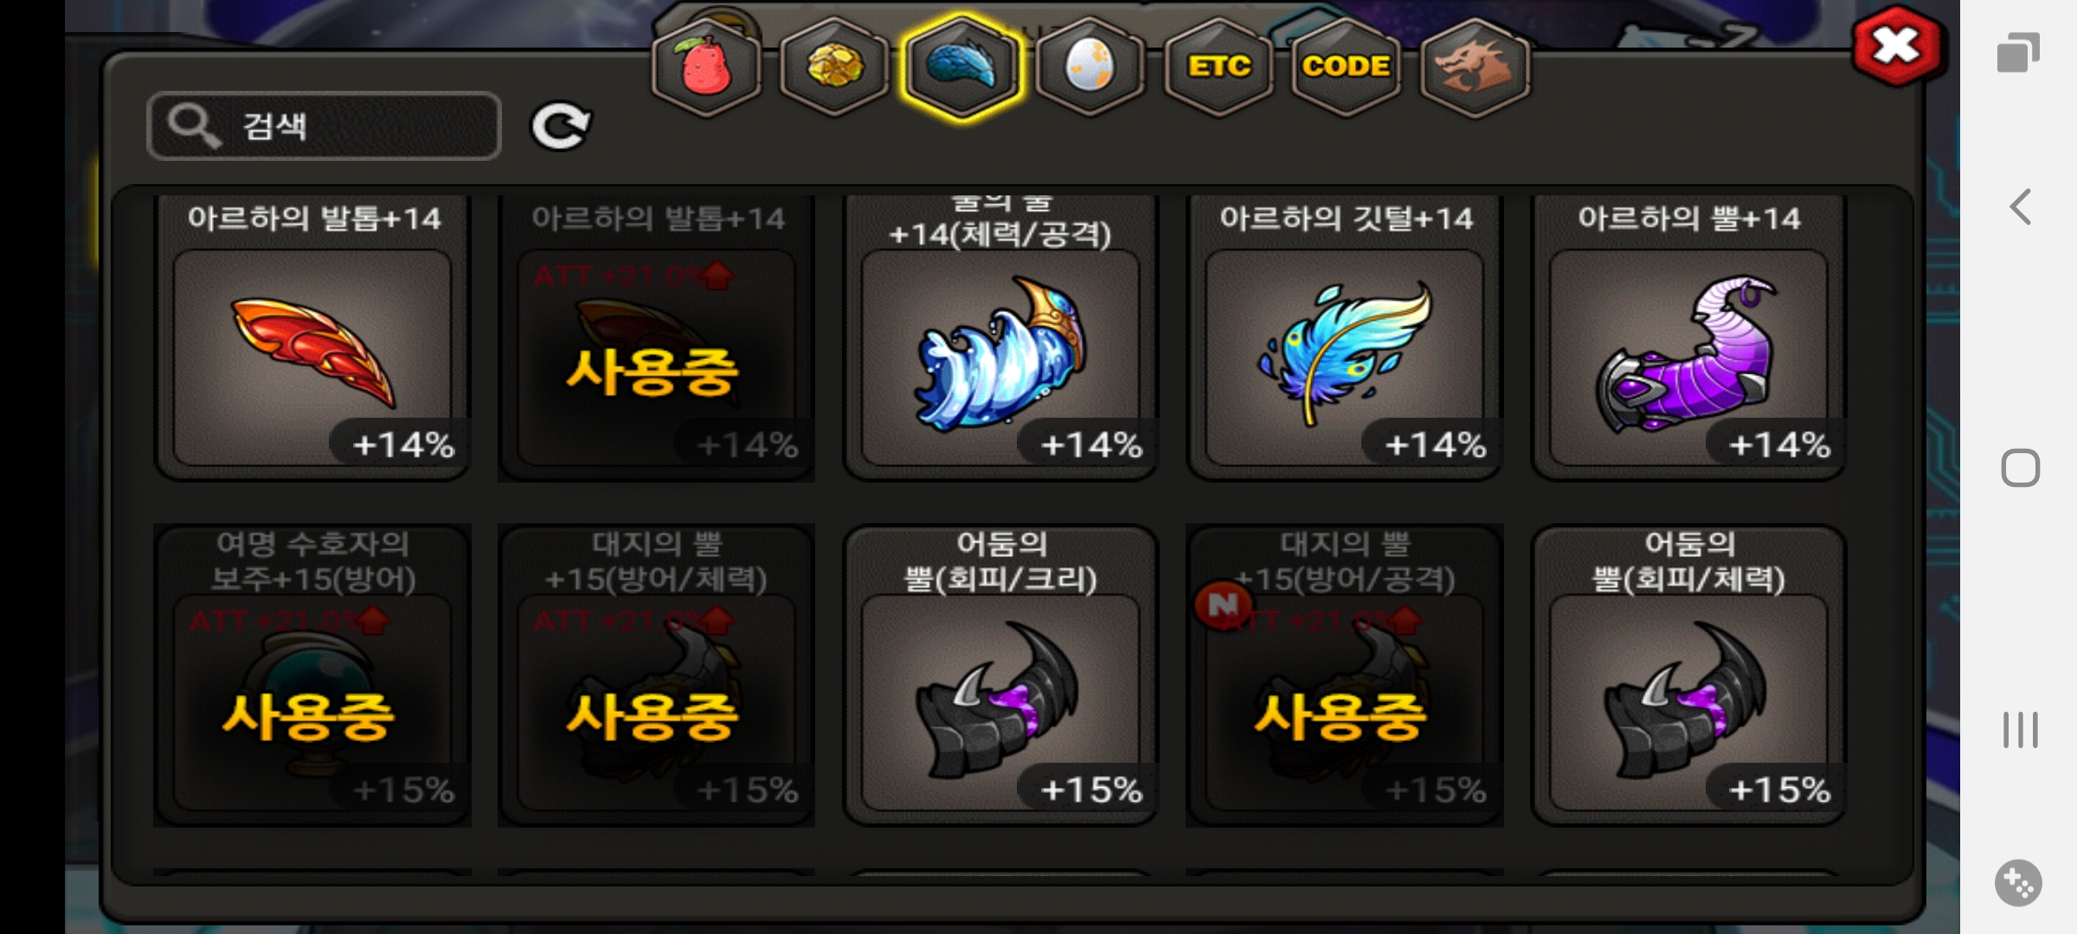The height and width of the screenshot is (934, 2077).
Task: Click the 검색 search input field
Action: coord(324,126)
